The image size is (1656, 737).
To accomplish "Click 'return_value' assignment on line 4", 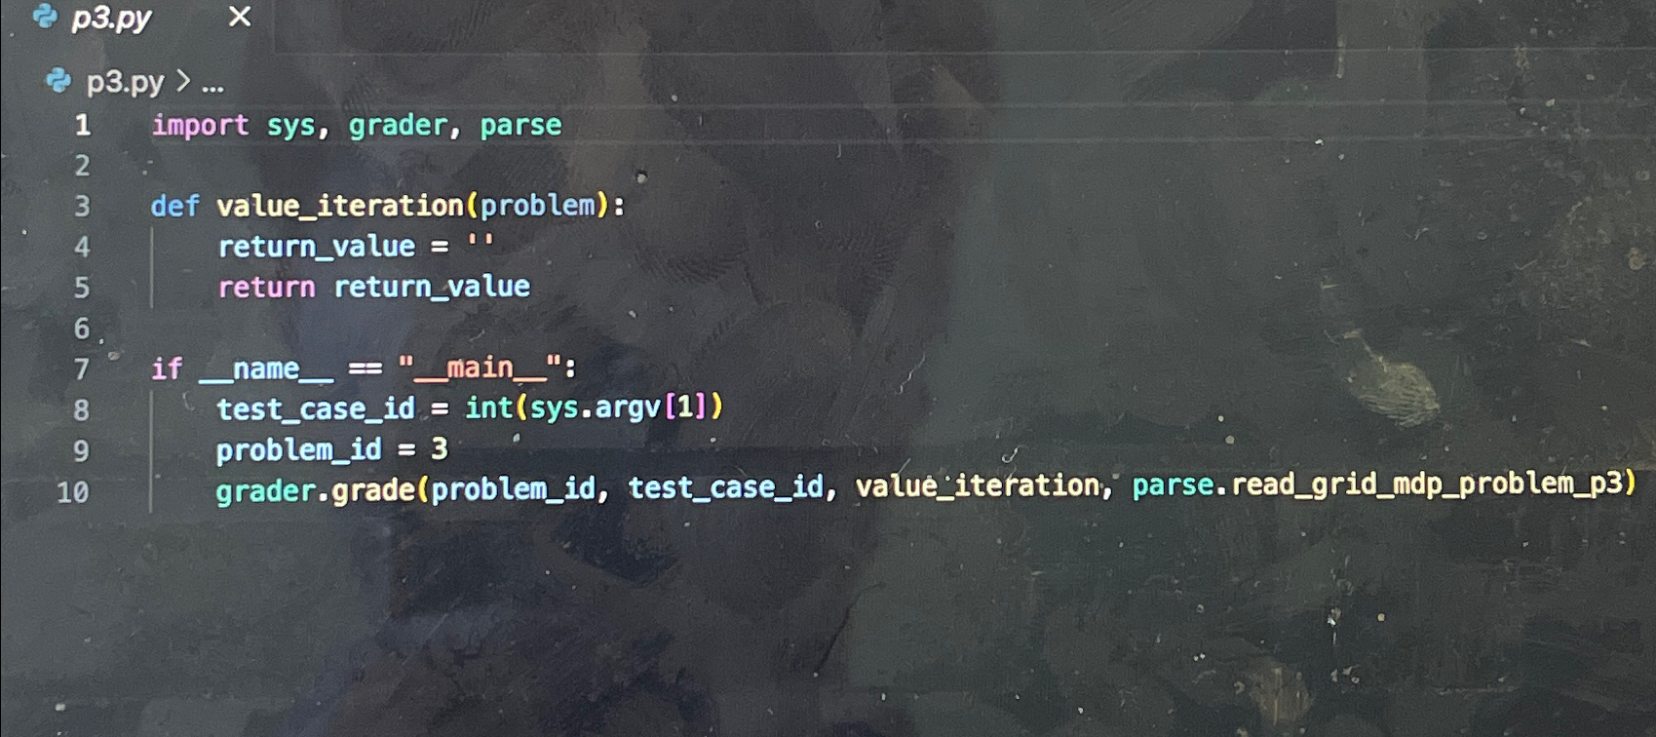I will pos(317,247).
